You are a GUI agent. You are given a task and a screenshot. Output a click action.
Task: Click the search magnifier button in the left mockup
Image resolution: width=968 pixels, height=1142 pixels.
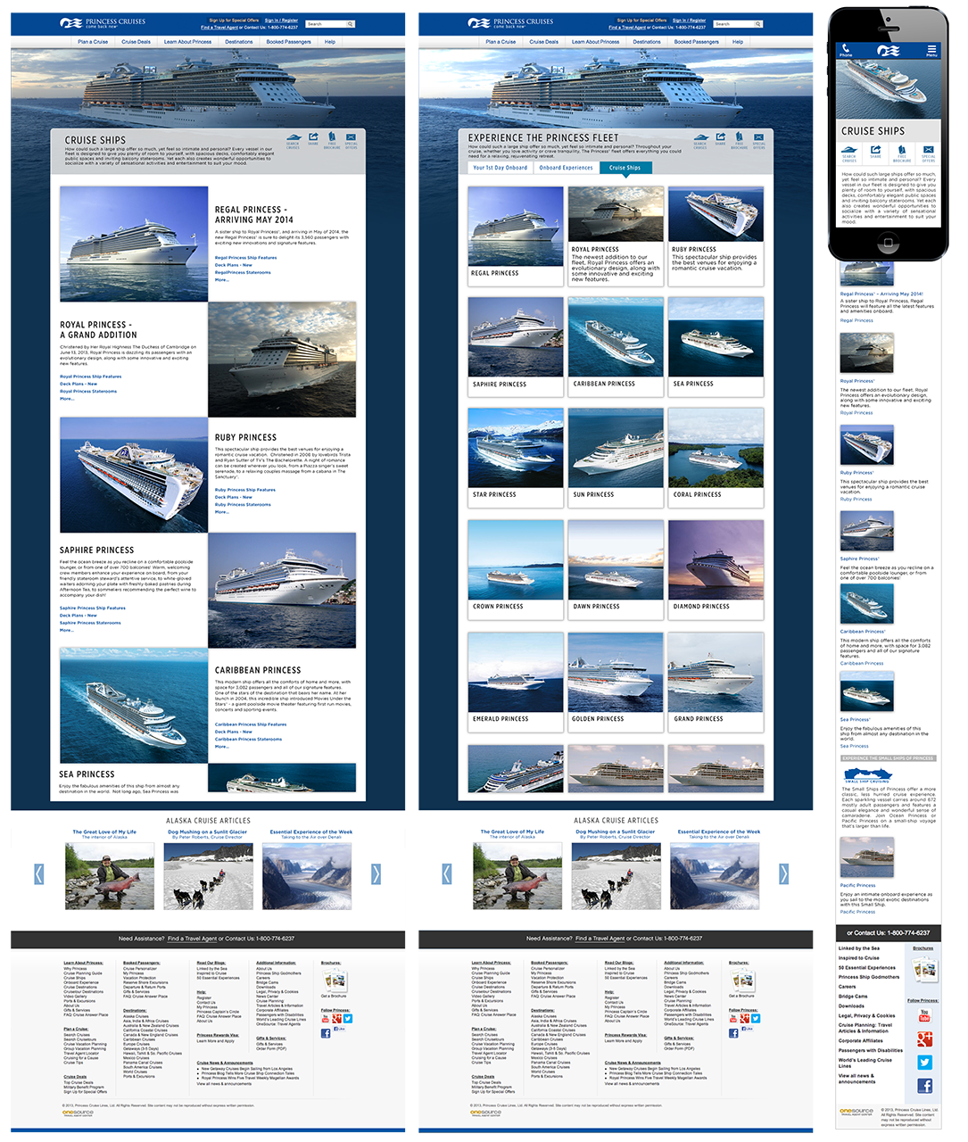(351, 24)
